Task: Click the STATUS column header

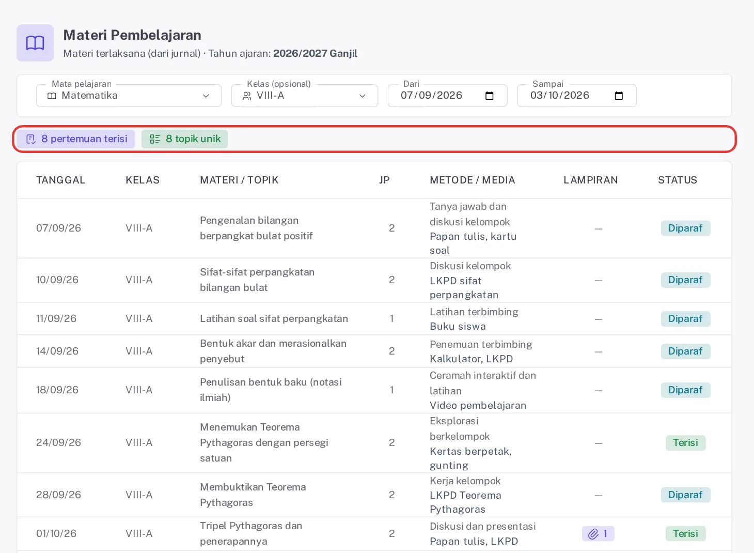Action: tap(678, 180)
